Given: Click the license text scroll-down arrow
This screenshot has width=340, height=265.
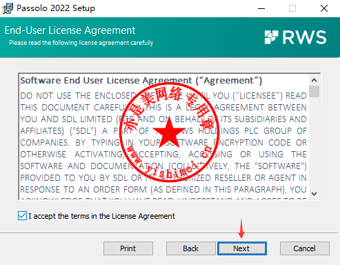Looking at the screenshot, I should click(x=314, y=194).
